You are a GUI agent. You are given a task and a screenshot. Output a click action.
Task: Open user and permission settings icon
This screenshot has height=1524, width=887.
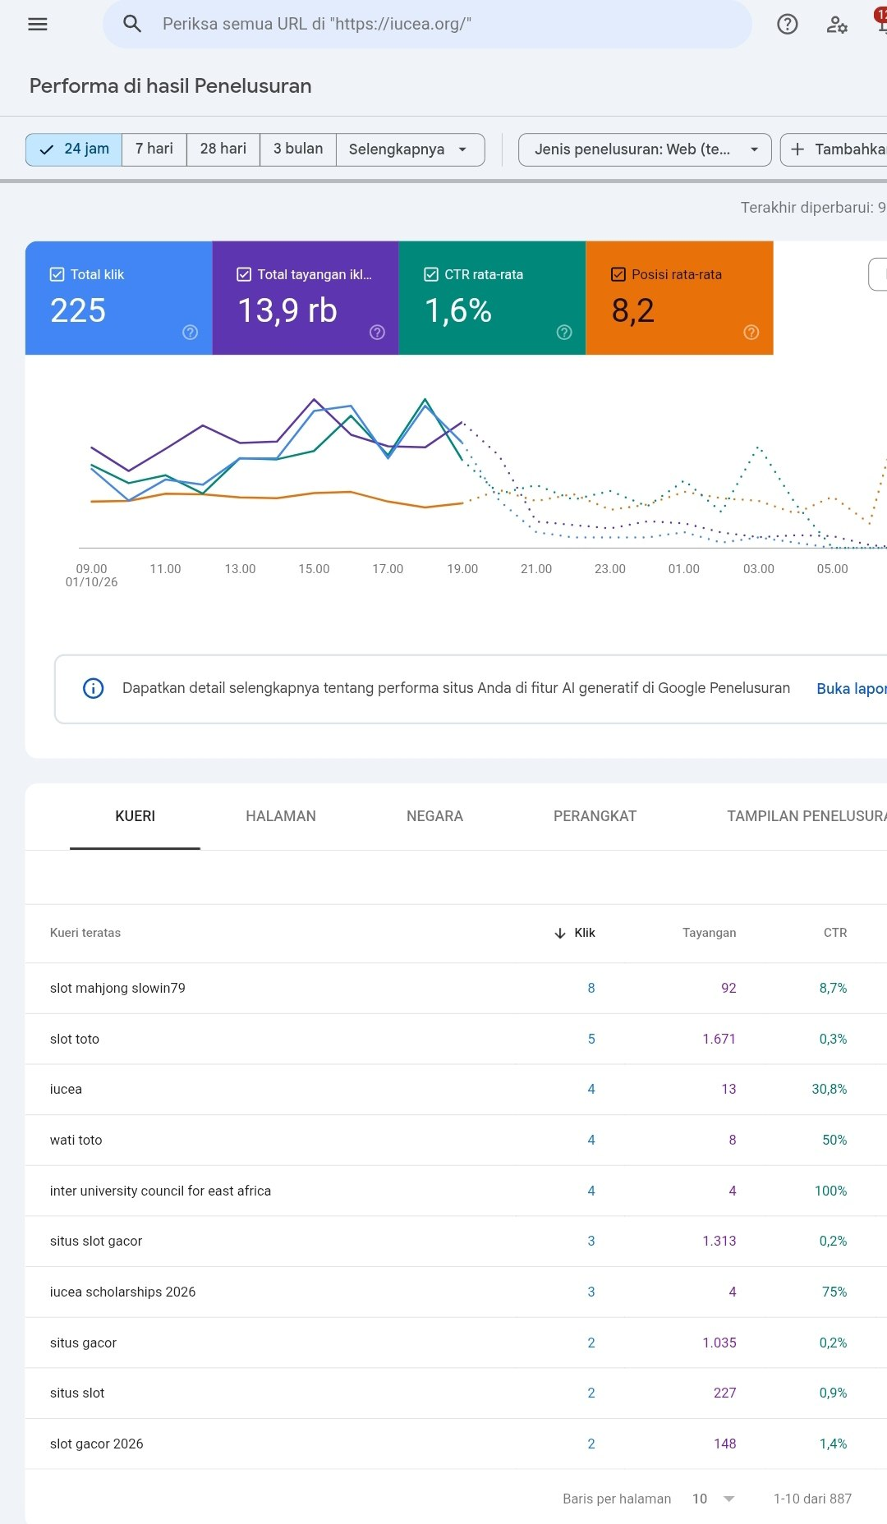pyautogui.click(x=837, y=24)
